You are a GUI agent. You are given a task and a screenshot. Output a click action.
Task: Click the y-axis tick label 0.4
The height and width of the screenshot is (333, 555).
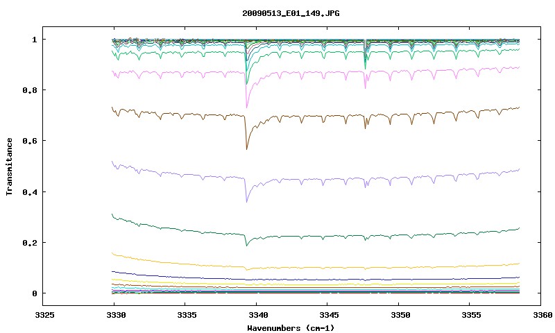(x=30, y=191)
